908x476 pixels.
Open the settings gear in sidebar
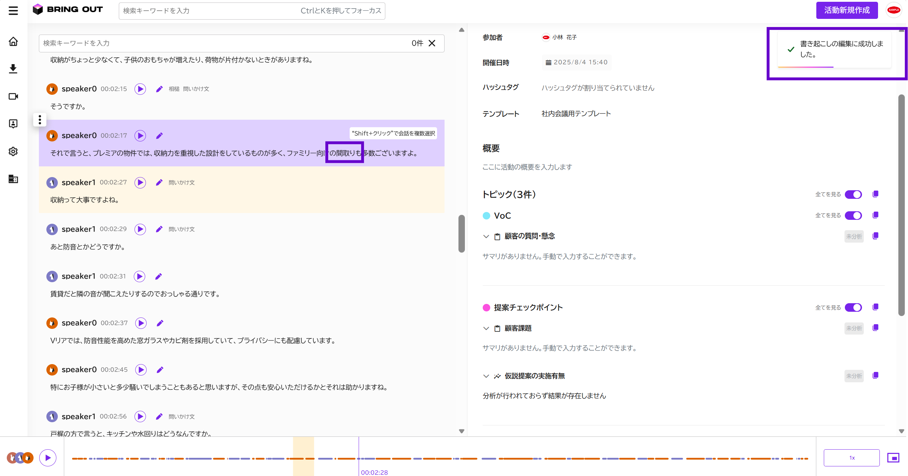pyautogui.click(x=13, y=151)
